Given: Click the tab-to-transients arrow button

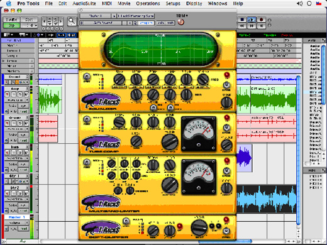Looking at the screenshot, I should 50,35.
